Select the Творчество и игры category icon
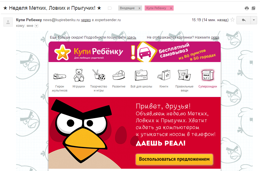This screenshot has height=171, width=260. tap(99, 75)
